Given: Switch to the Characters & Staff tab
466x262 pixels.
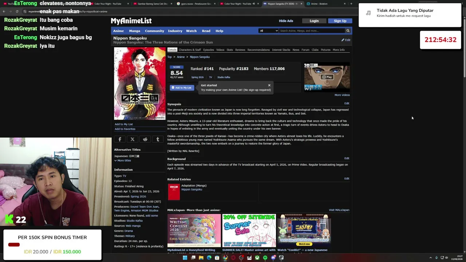Looking at the screenshot, I should coord(190,50).
